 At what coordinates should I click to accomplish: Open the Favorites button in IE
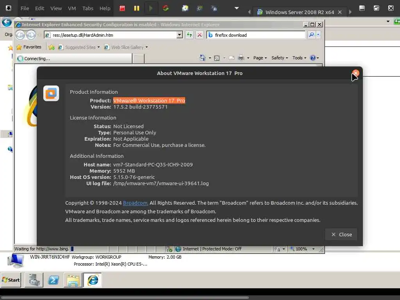click(x=29, y=47)
